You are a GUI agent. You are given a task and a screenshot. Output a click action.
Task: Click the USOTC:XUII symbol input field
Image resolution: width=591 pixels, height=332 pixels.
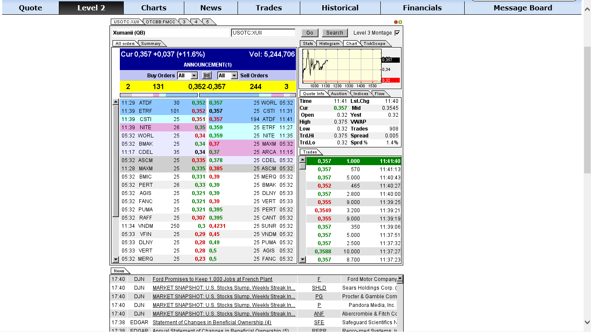[x=263, y=33]
